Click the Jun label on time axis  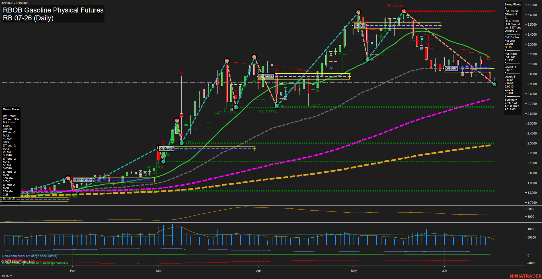(x=445, y=271)
